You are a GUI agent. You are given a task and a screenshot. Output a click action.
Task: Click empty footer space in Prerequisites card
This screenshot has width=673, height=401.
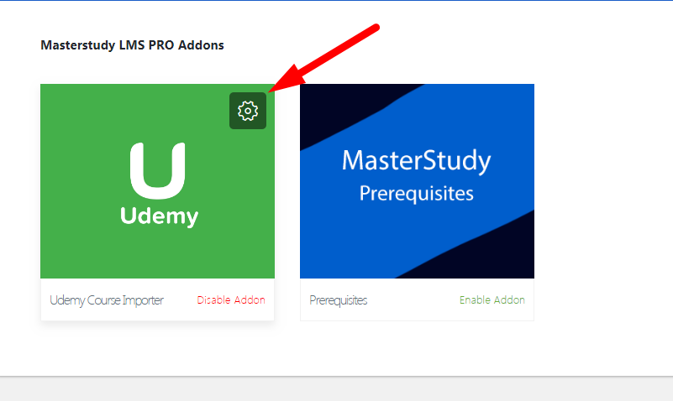[x=412, y=299]
